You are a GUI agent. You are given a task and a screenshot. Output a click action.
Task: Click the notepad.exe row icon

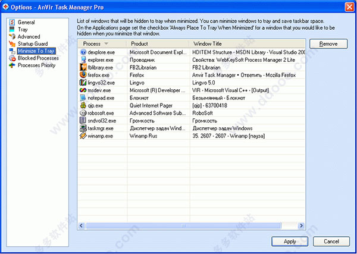point(83,98)
